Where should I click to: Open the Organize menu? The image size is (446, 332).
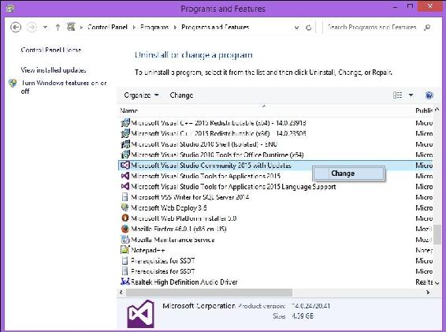click(141, 95)
